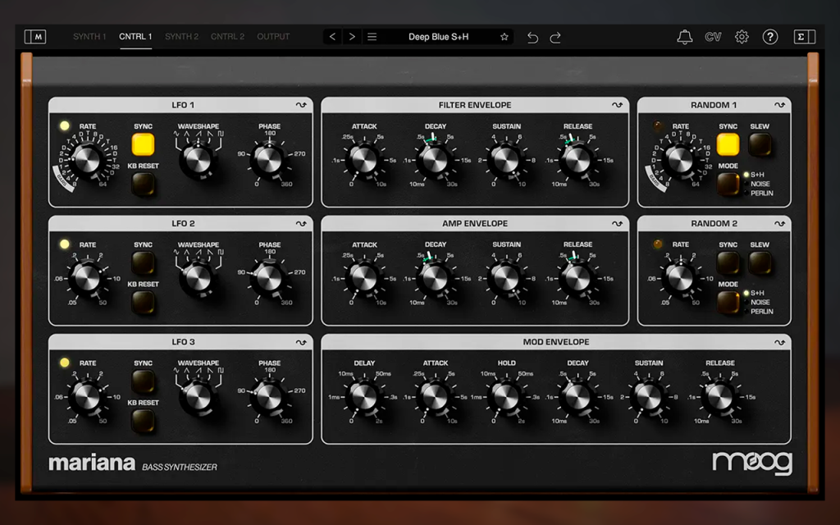
Task: Click Amp Envelope RELEASE knob
Action: (x=577, y=278)
